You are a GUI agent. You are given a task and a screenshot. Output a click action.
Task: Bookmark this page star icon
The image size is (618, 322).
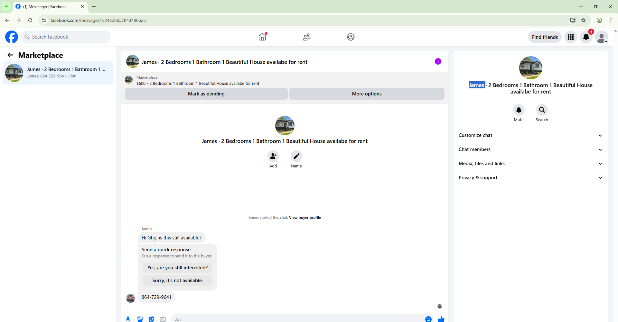(583, 20)
